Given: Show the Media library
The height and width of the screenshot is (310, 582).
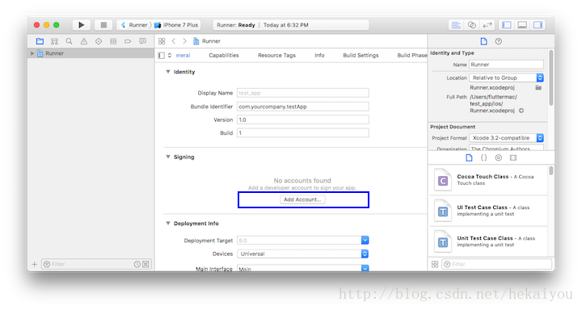Looking at the screenshot, I should tap(513, 158).
